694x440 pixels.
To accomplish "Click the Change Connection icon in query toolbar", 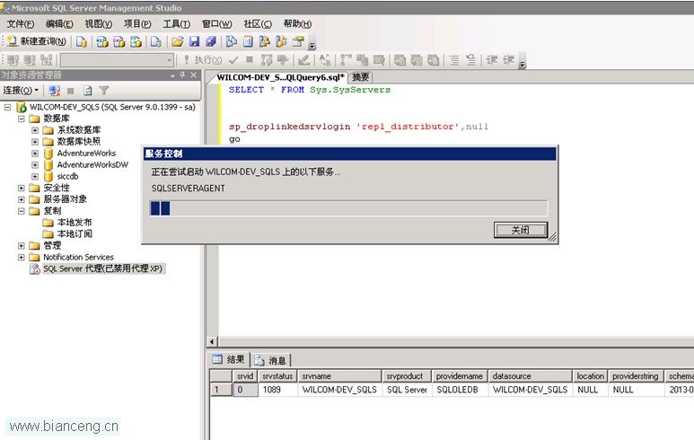I will 47,60.
